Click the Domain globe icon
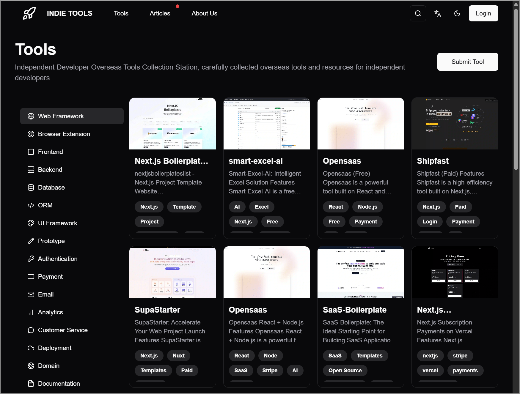This screenshot has width=520, height=394. (31, 366)
